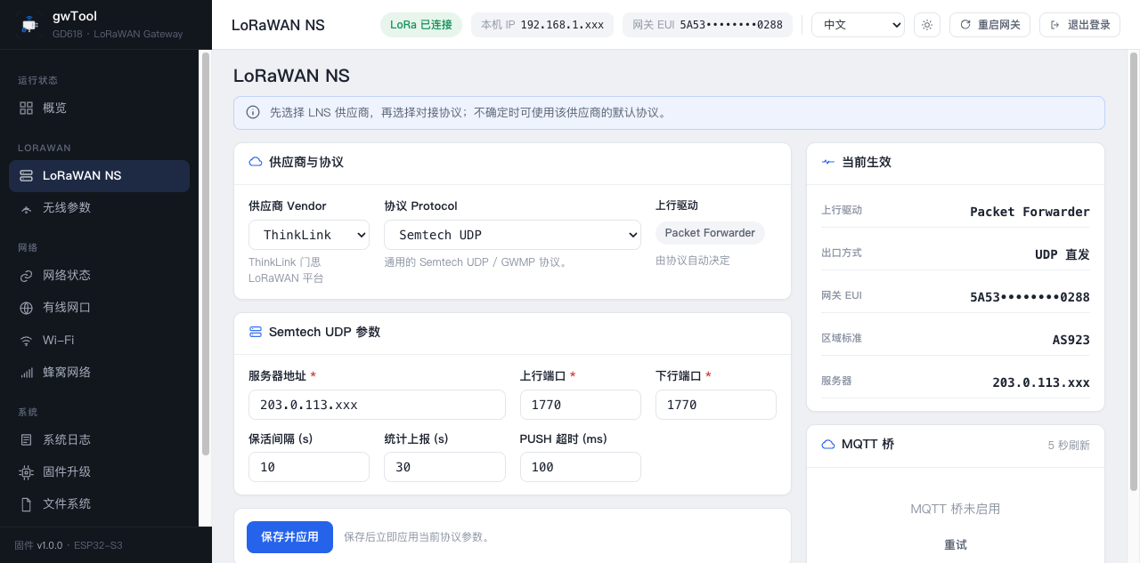
Task: Open the 协议 Protocol Semtech UDP dropdown
Action: point(512,235)
